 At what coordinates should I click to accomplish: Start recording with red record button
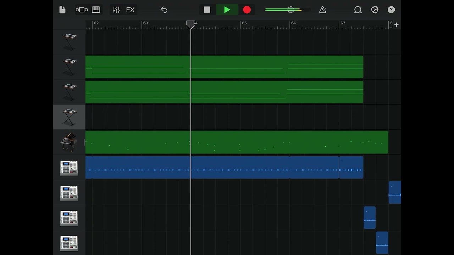(x=247, y=10)
